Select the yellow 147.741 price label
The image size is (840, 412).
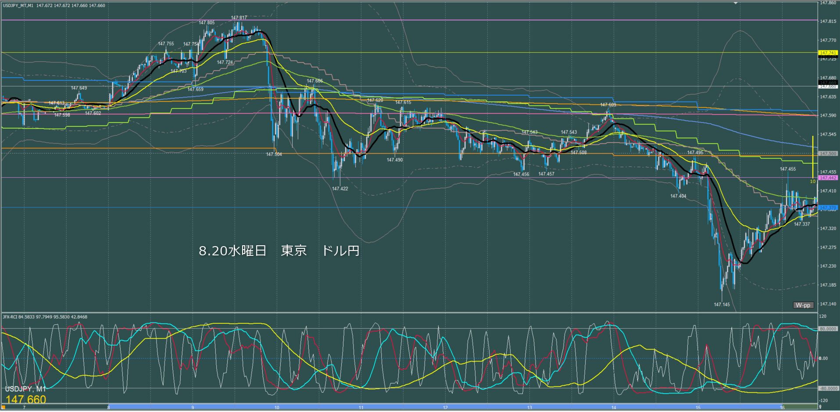pyautogui.click(x=828, y=53)
